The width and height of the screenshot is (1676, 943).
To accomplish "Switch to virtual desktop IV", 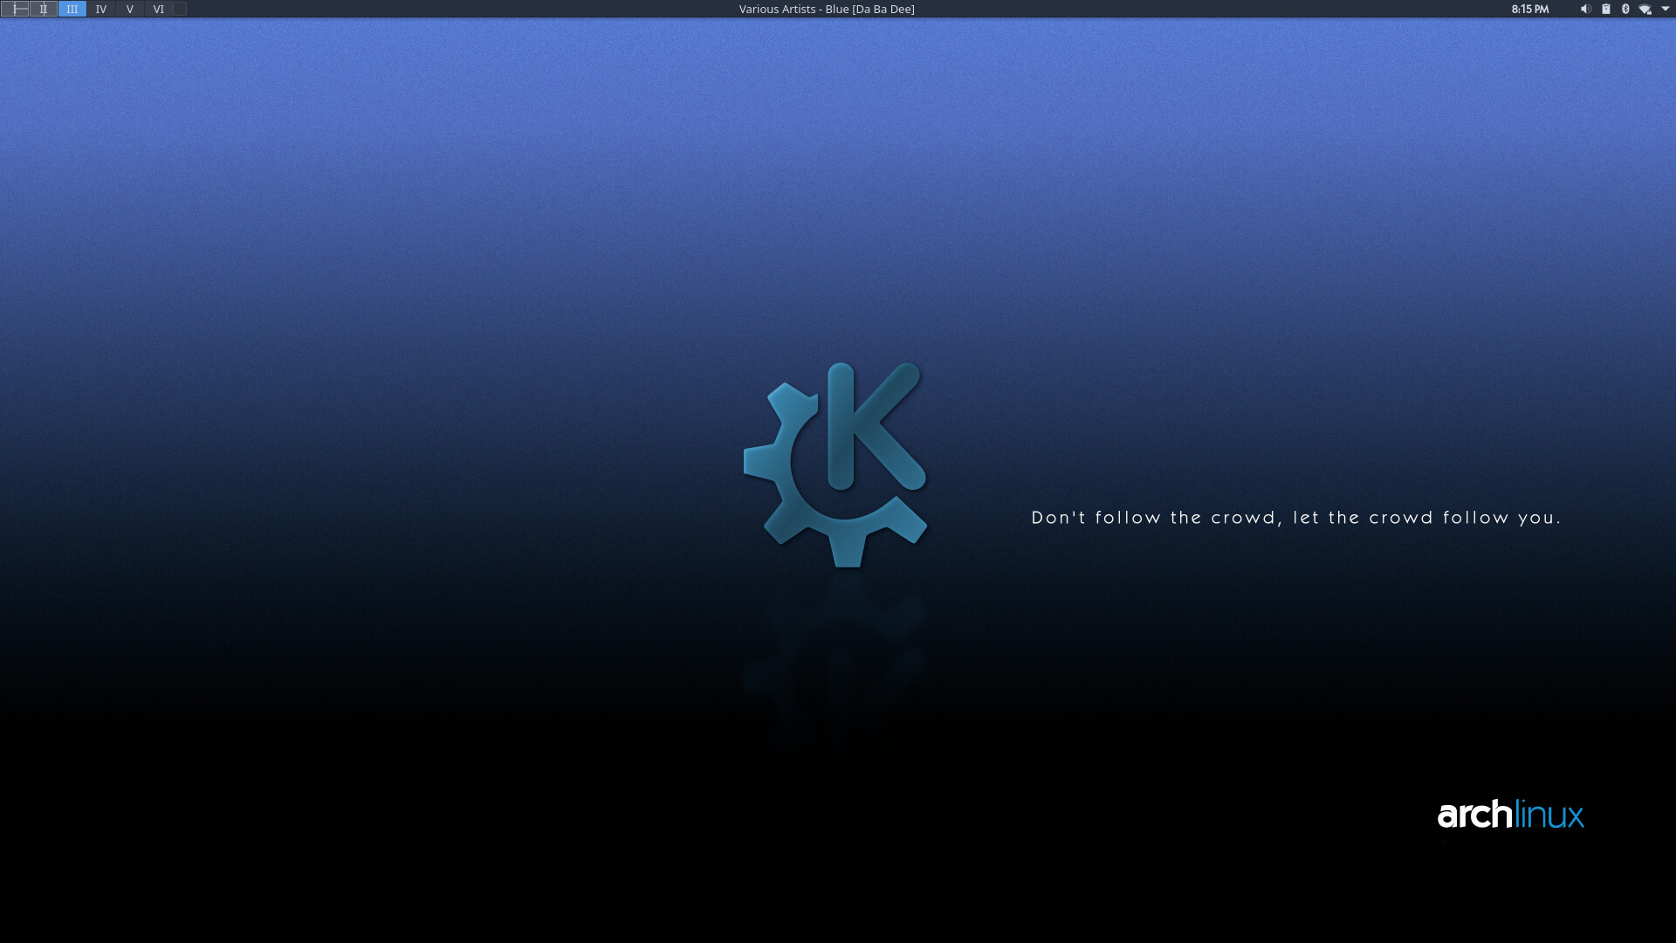I will tap(101, 9).
